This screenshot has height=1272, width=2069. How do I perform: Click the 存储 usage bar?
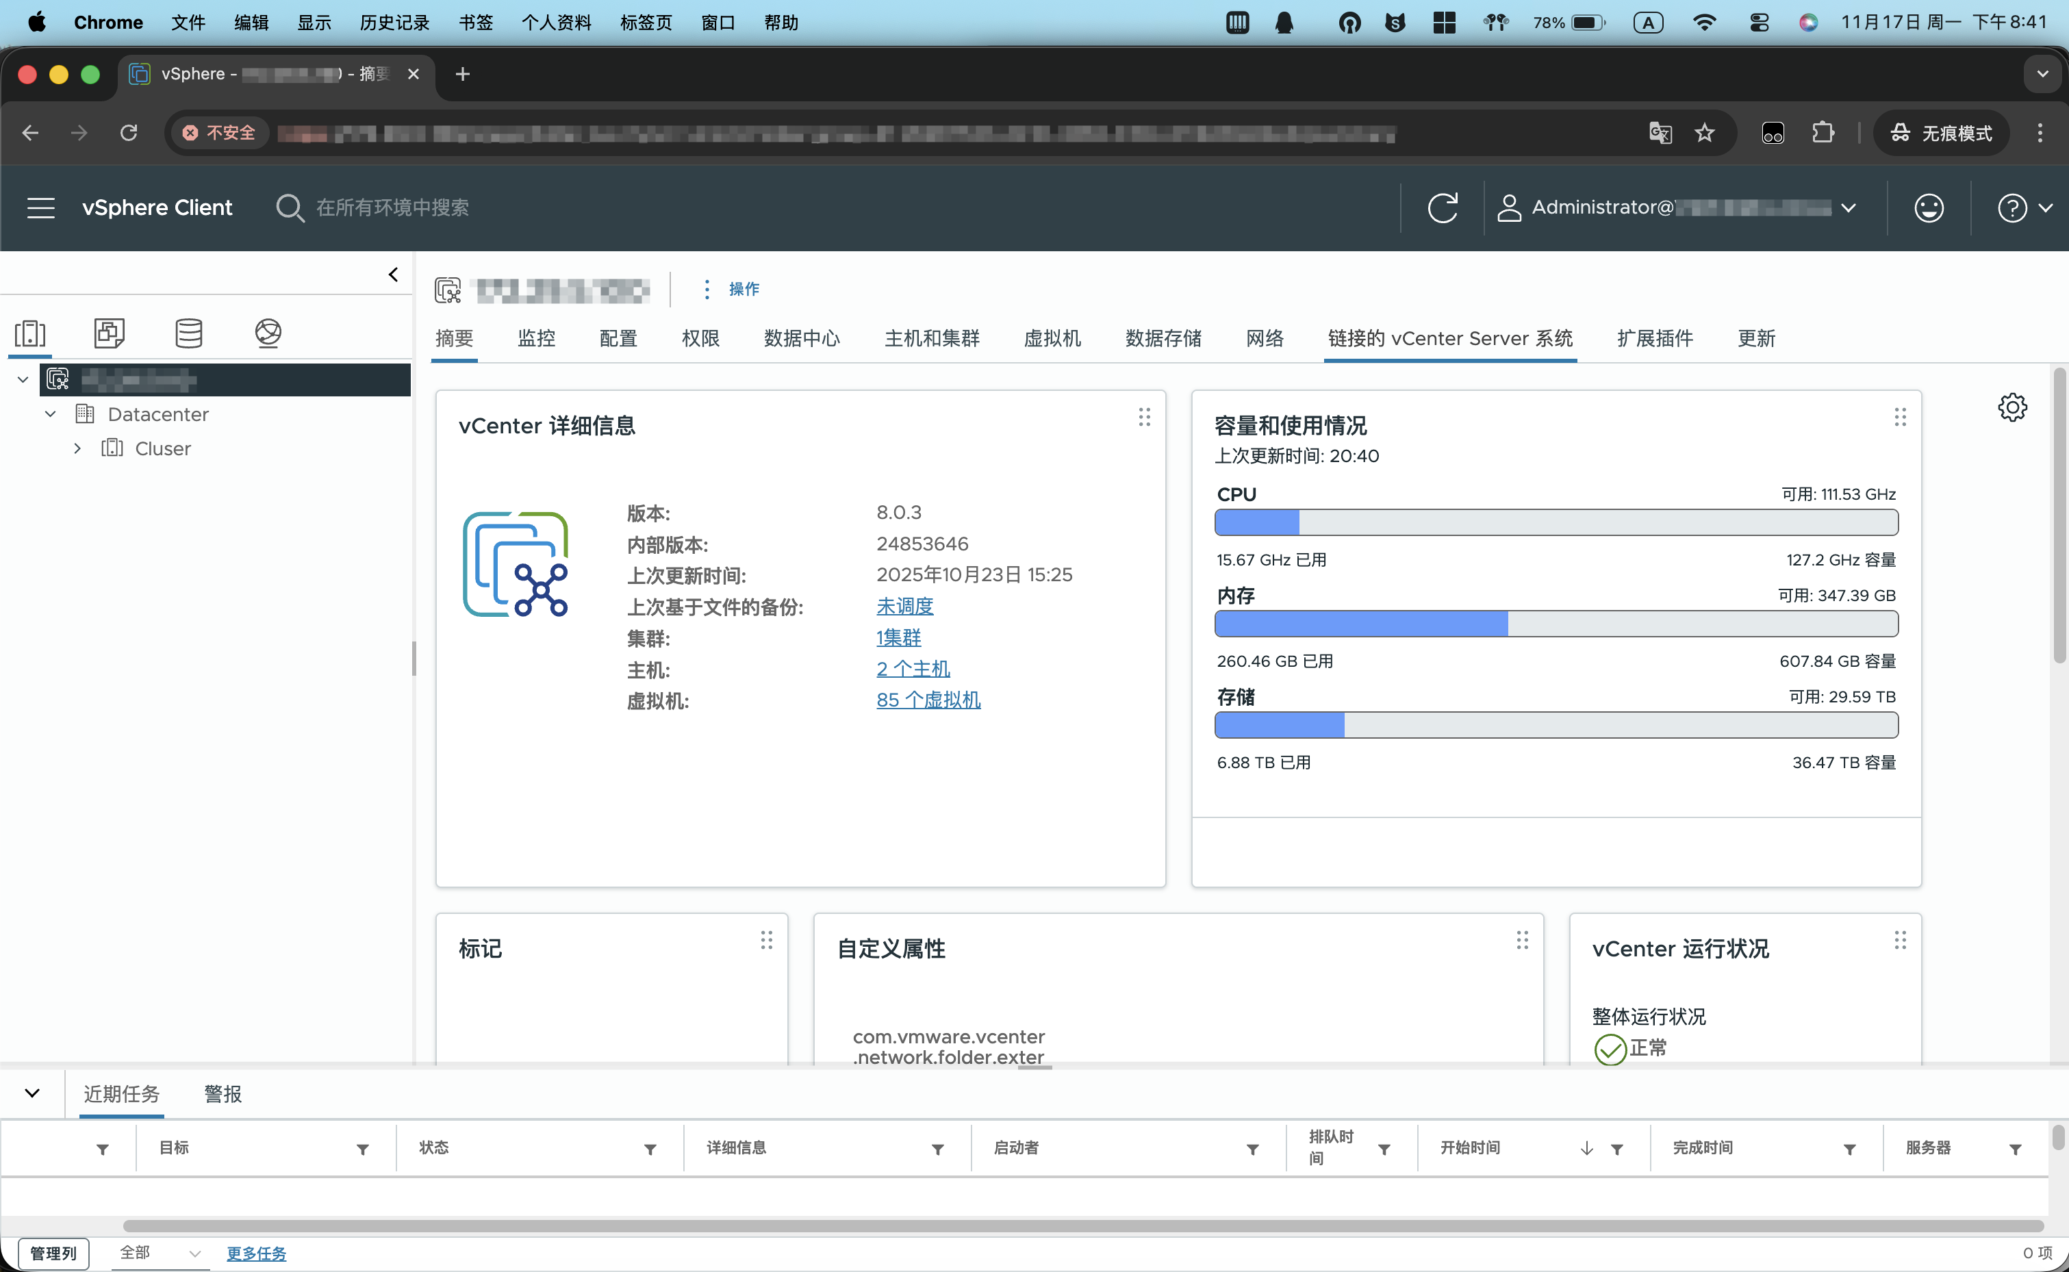(1556, 725)
